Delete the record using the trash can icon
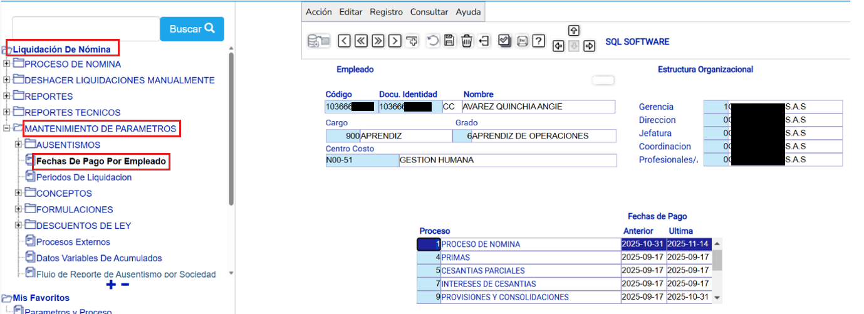This screenshot has height=314, width=864. coord(467,41)
